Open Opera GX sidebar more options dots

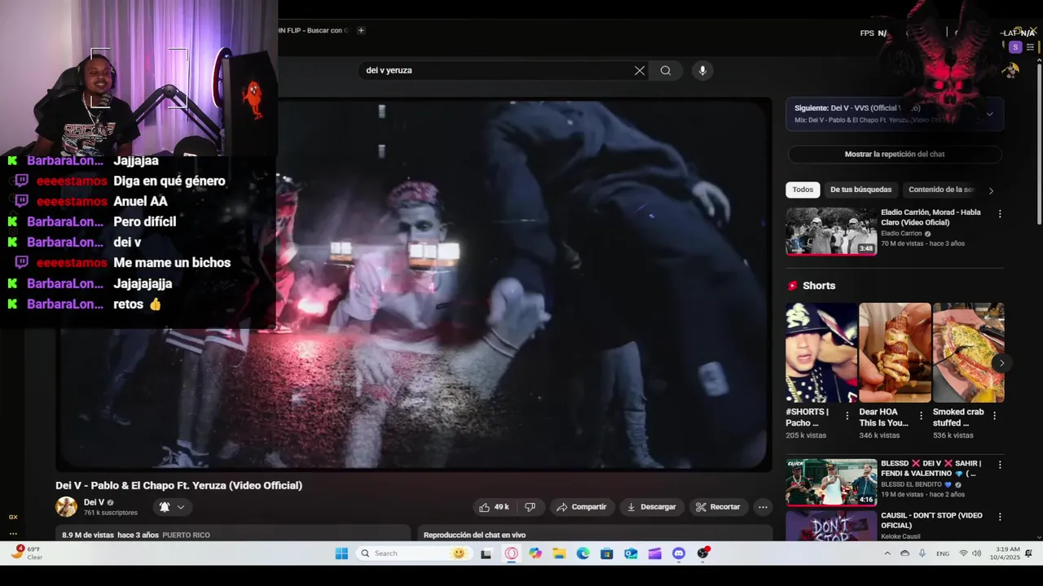coord(13,534)
